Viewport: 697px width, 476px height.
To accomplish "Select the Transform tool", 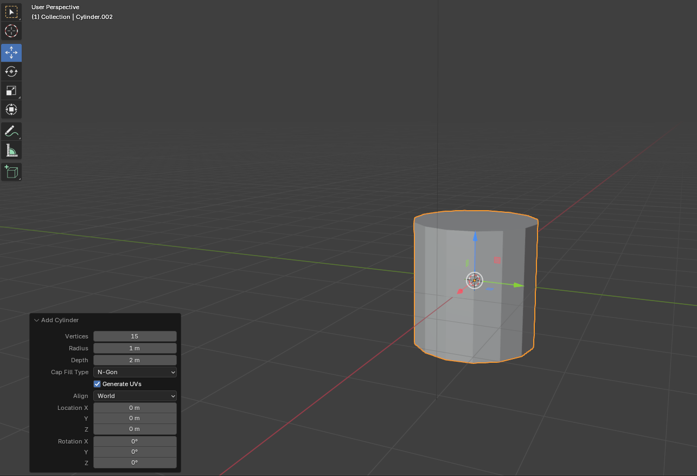I will pyautogui.click(x=11, y=109).
